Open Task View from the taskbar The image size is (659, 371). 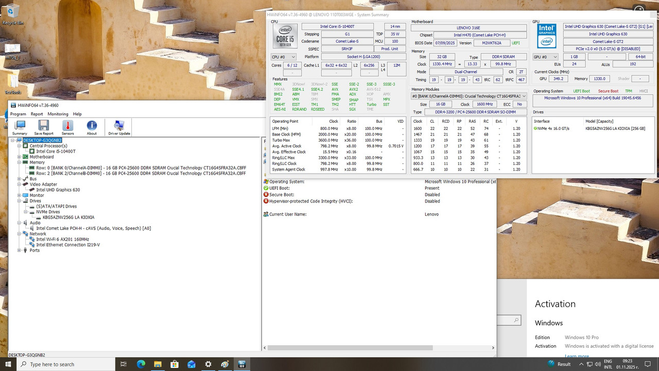pos(124,364)
